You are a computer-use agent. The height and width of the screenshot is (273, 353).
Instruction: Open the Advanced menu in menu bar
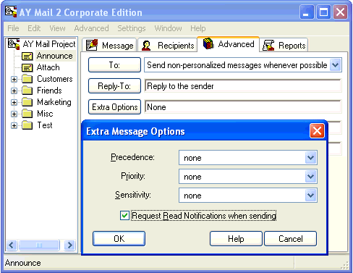coord(91,28)
